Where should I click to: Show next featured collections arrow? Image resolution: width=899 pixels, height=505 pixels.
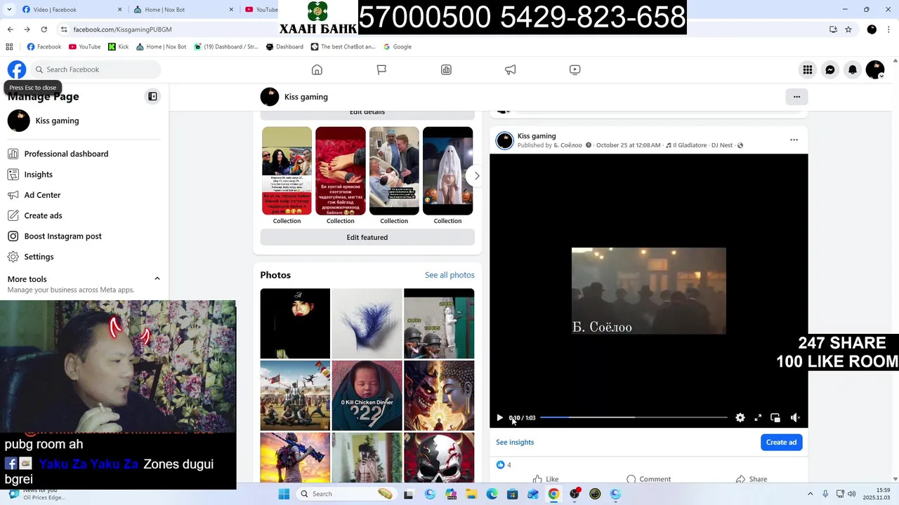click(x=476, y=176)
